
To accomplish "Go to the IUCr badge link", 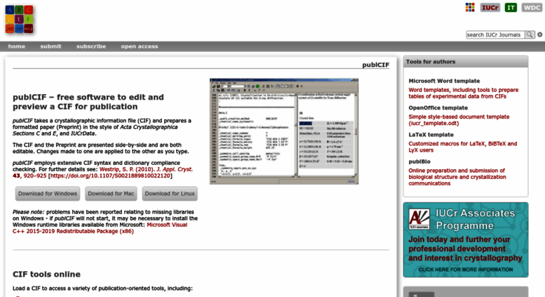I will click(x=490, y=8).
